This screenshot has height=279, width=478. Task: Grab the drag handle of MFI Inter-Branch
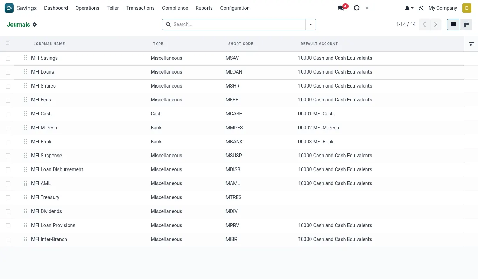point(25,239)
